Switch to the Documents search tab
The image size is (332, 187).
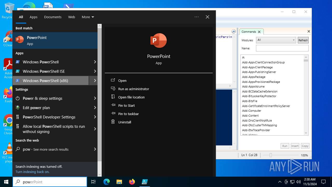pyautogui.click(x=53, y=17)
